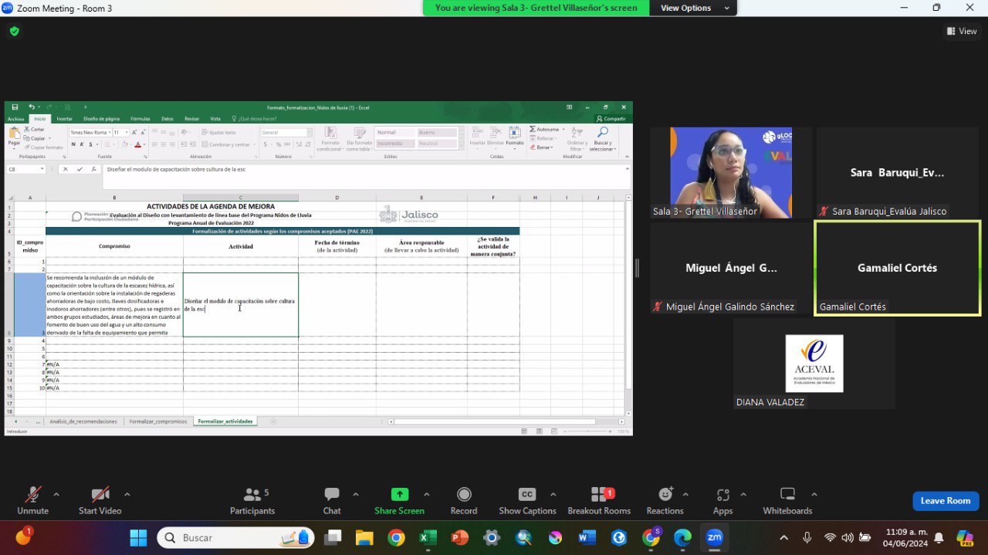The image size is (988, 555).
Task: Open the Insertar ribbon tab in Excel
Action: point(64,119)
